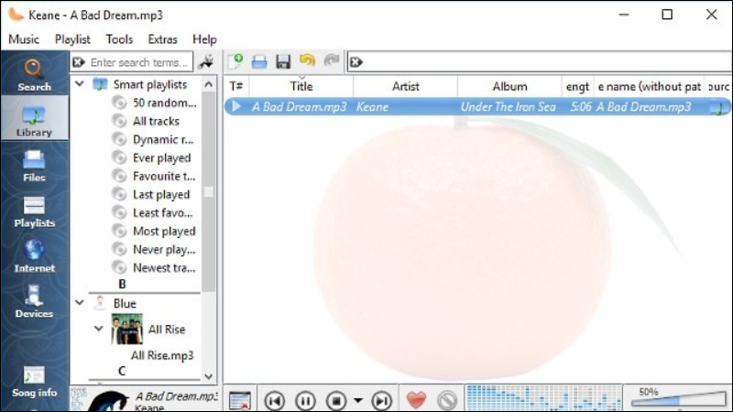Open the Search sidebar tab

point(34,75)
